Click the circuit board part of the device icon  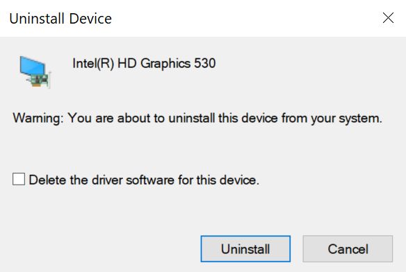(40, 80)
